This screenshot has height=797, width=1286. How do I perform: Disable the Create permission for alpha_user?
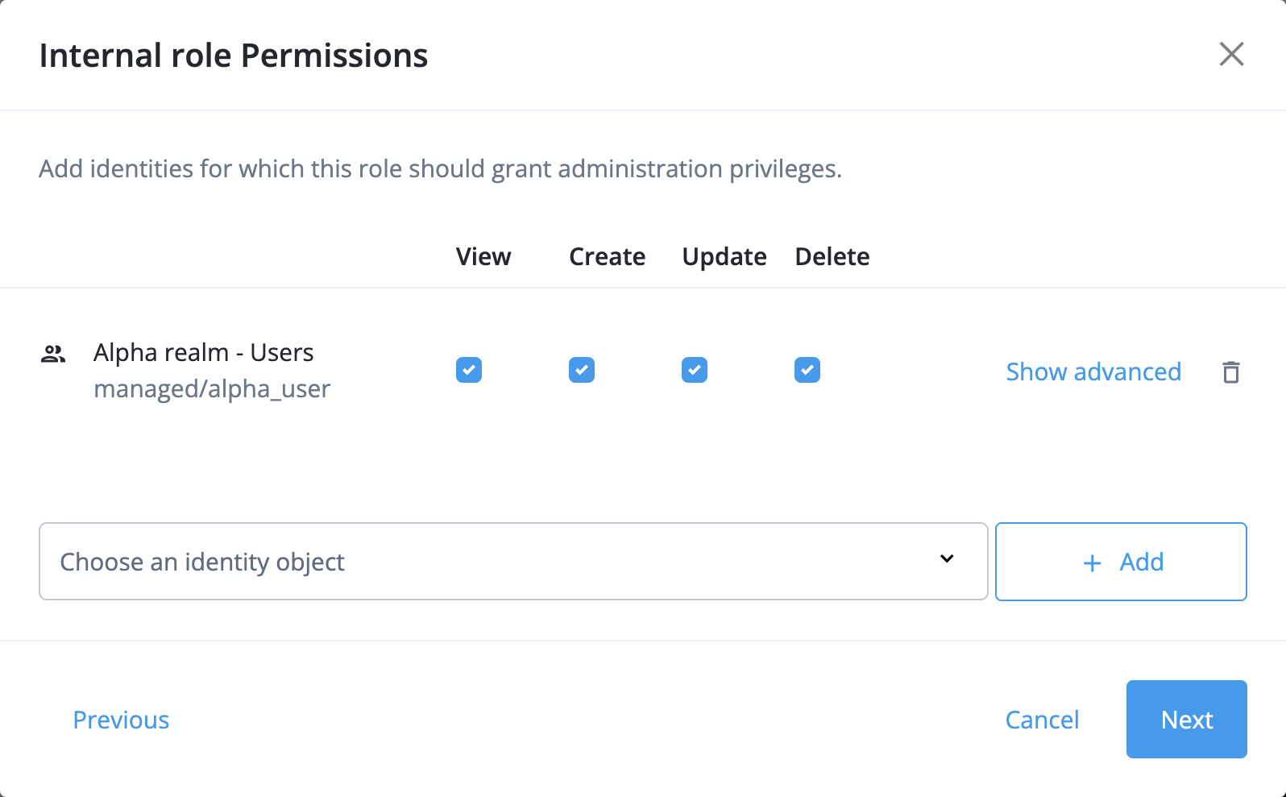(x=581, y=370)
